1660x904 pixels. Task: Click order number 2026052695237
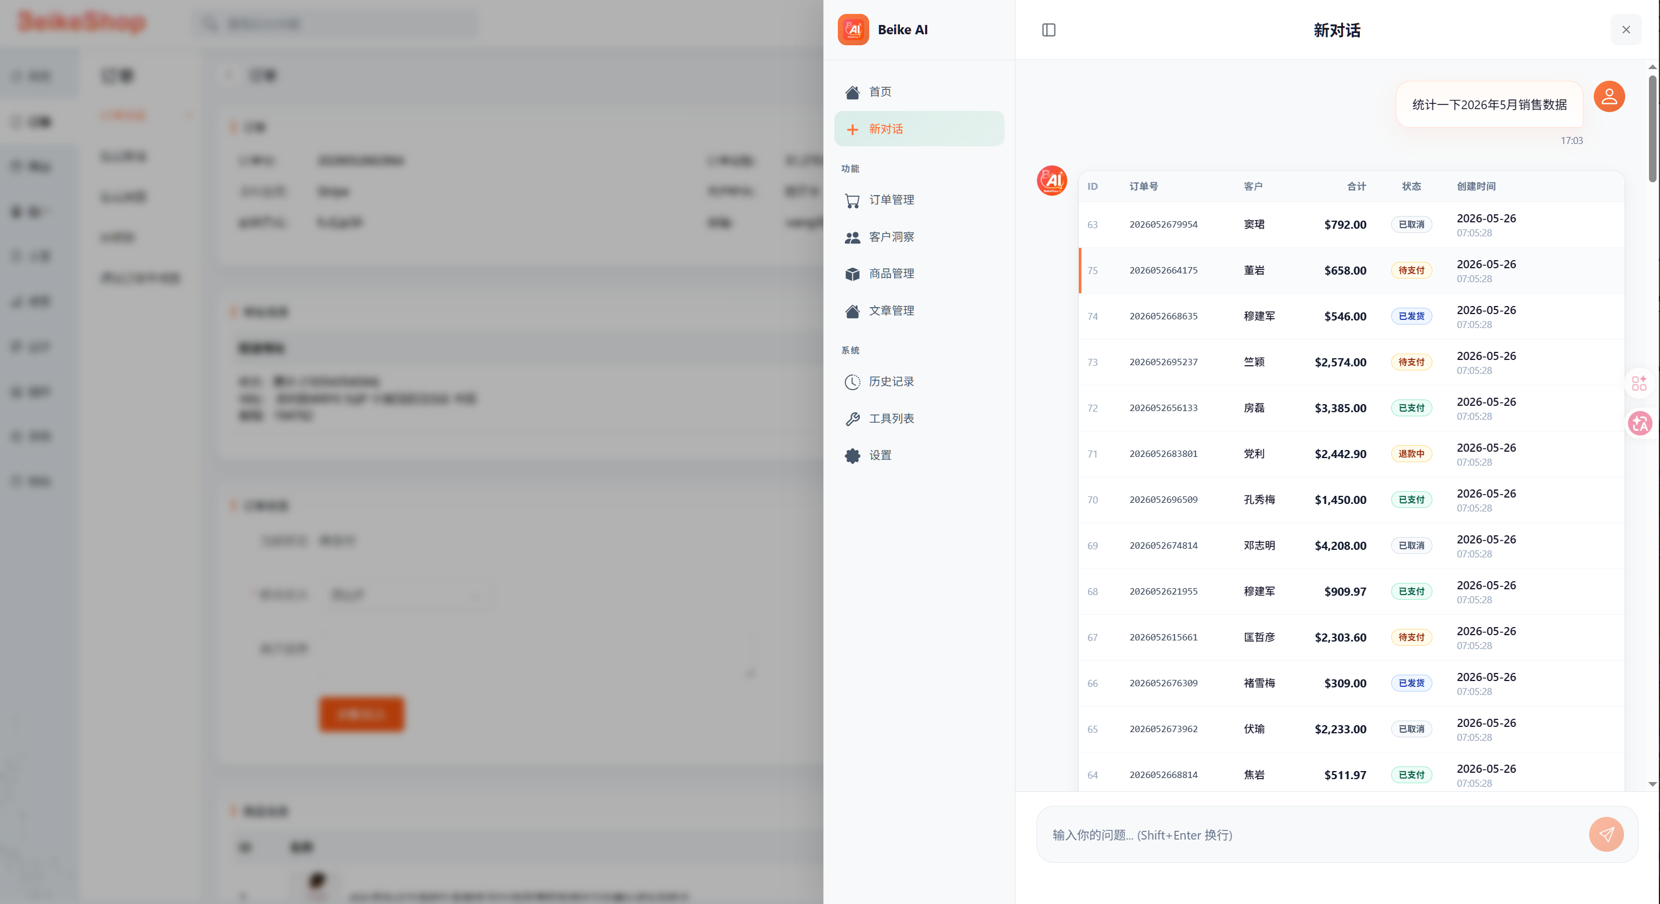tap(1163, 362)
